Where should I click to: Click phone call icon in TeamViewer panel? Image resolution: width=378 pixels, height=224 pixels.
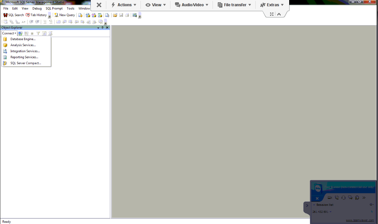(337, 198)
